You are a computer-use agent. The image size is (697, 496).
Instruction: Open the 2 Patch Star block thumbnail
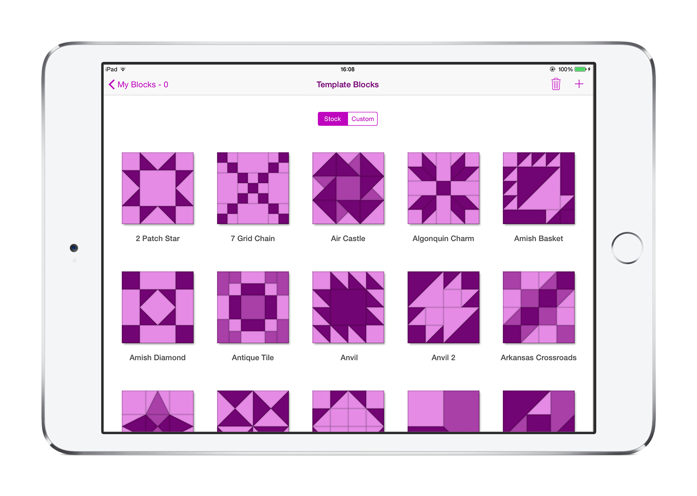(158, 188)
